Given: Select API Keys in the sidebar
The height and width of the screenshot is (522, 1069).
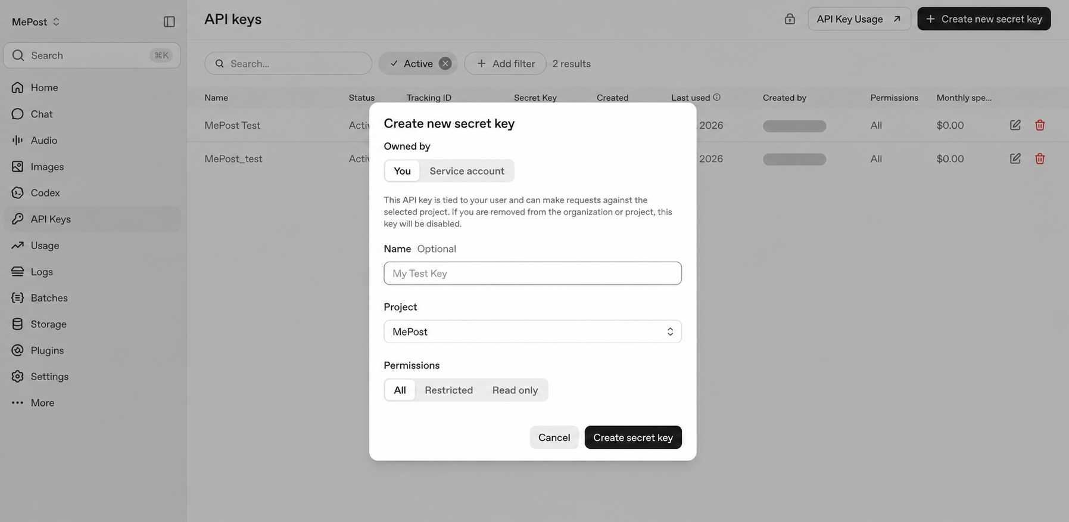Looking at the screenshot, I should [92, 219].
